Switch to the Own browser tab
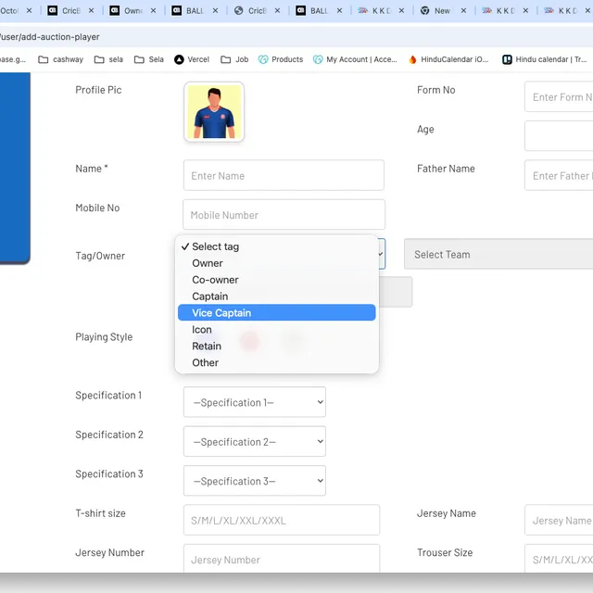 tap(132, 10)
